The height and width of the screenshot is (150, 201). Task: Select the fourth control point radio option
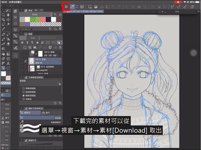[x=24, y=99]
